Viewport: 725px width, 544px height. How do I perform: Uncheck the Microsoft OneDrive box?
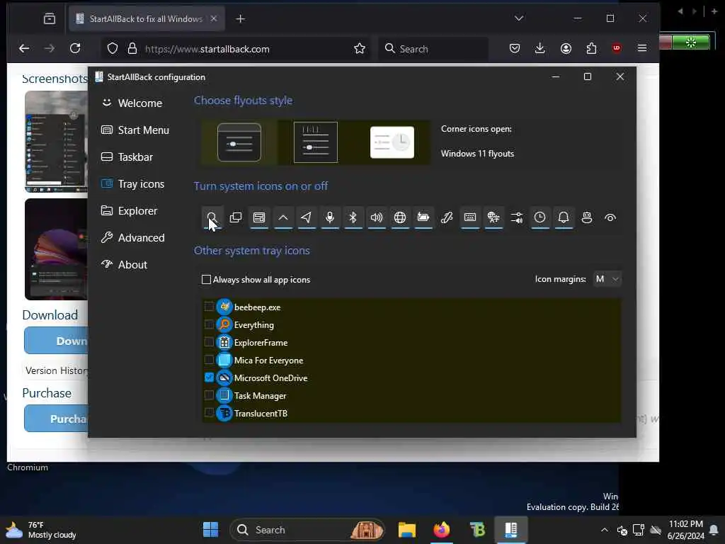click(209, 378)
